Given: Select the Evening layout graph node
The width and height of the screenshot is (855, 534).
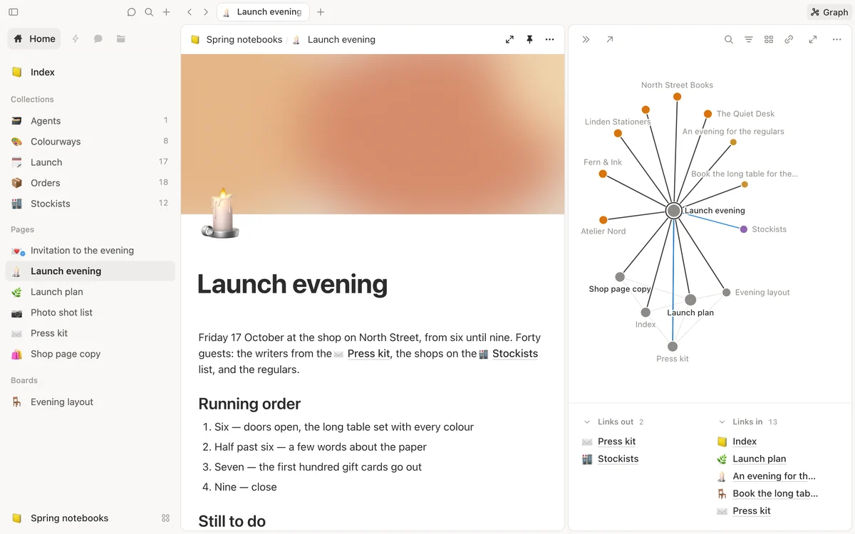Looking at the screenshot, I should 726,293.
